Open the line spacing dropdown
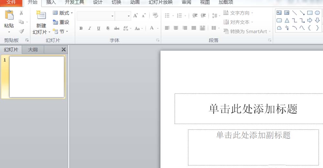This screenshot has width=323, height=168. tap(216, 15)
